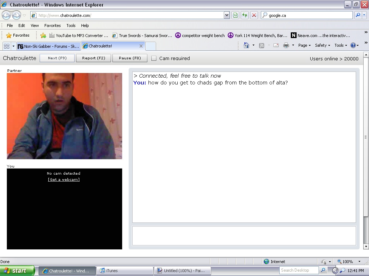Click the Next (F9) button
The width and height of the screenshot is (369, 276).
pos(57,58)
